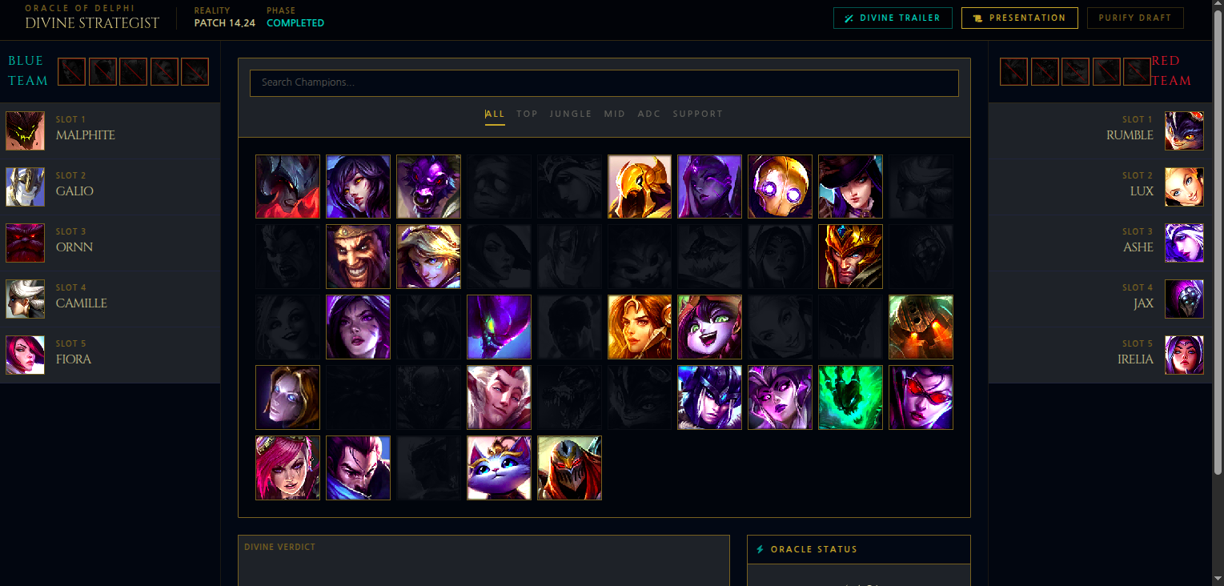Choose the Ezreal champion icon
The width and height of the screenshot is (1224, 586).
pos(428,256)
